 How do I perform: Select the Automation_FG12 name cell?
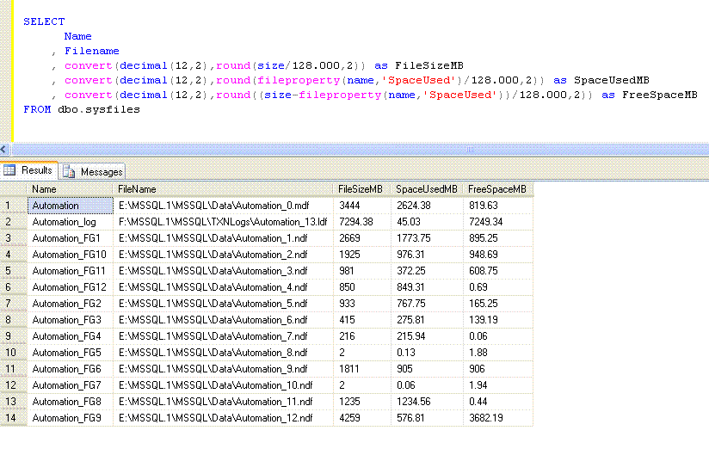click(71, 287)
